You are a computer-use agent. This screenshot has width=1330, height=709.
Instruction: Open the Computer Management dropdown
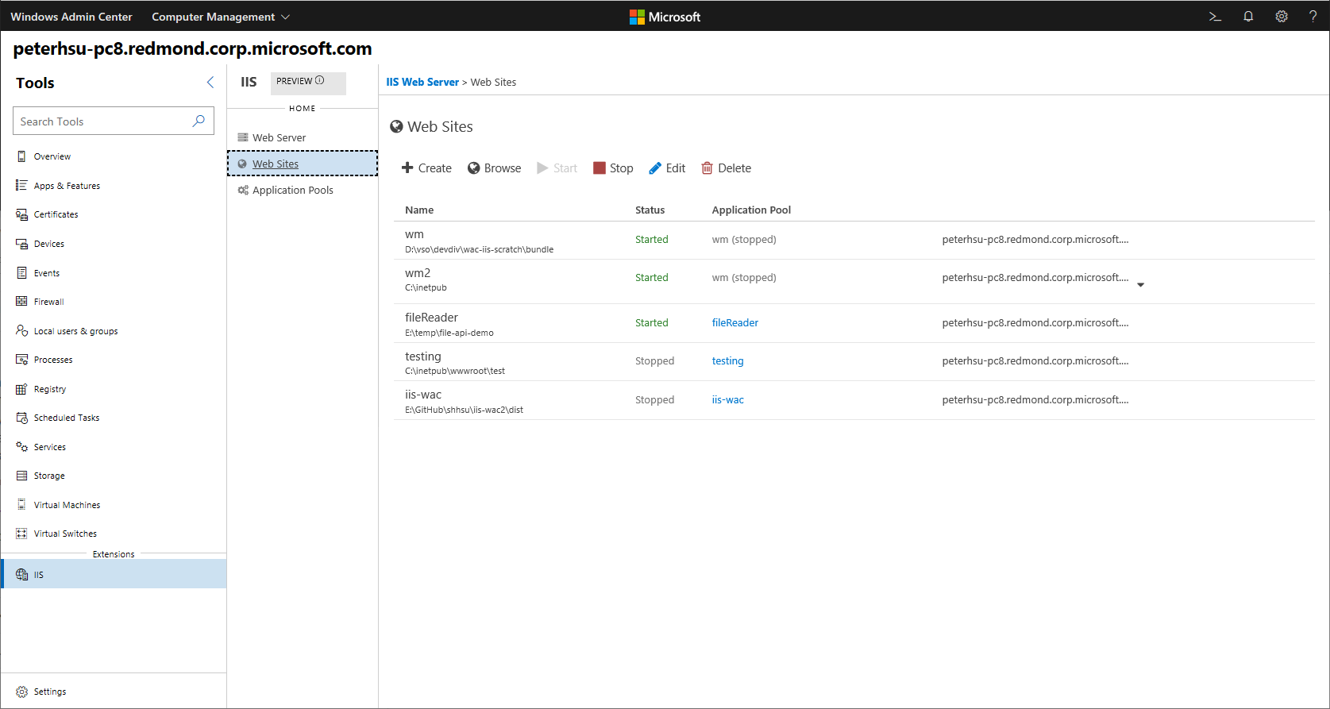pos(221,17)
